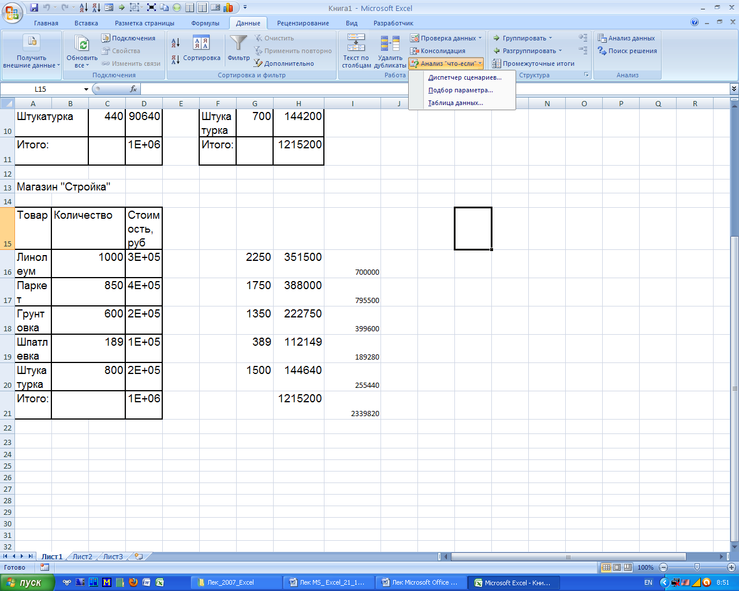Open Excel help question mark
This screenshot has width=739, height=591.
coord(695,23)
